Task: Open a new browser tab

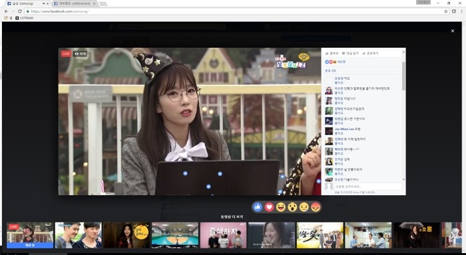Action: [103, 4]
